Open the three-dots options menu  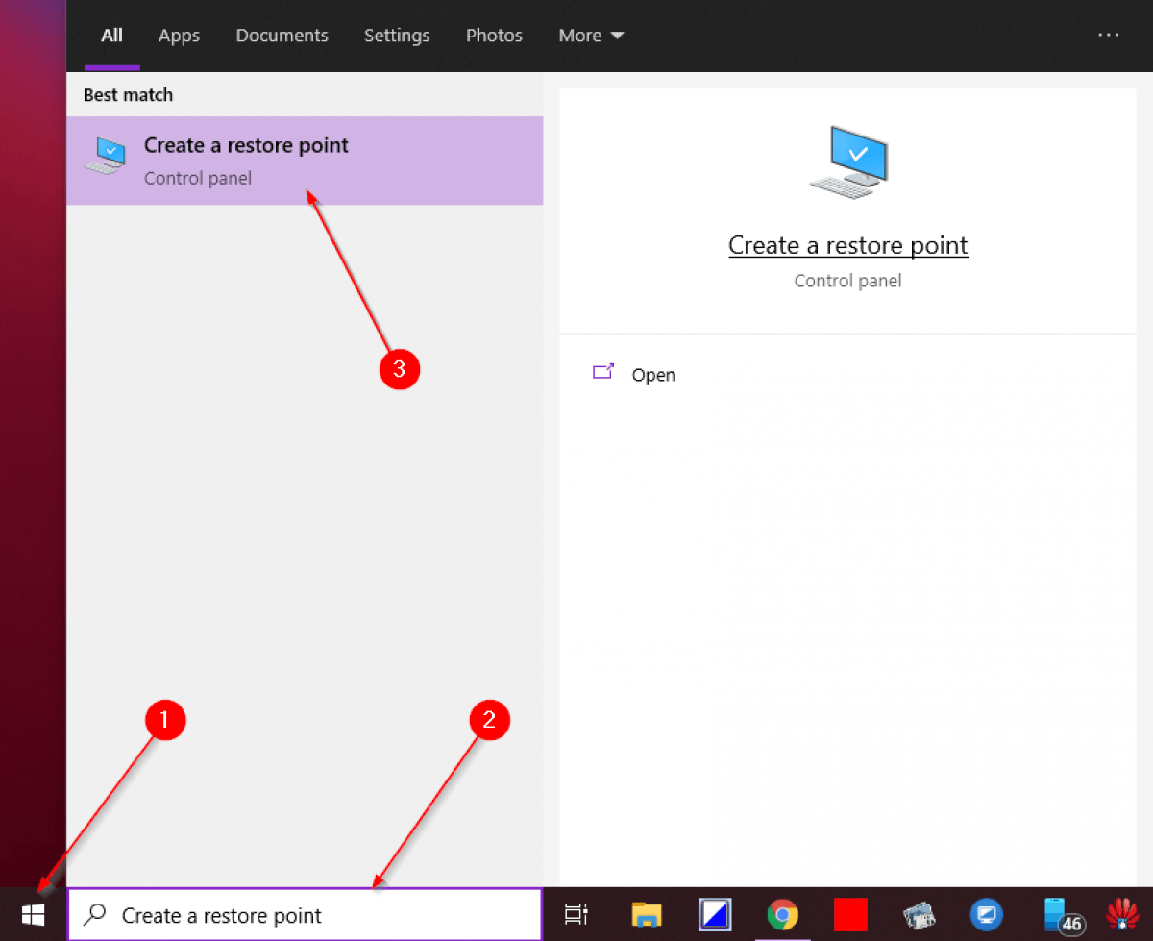pos(1109,36)
